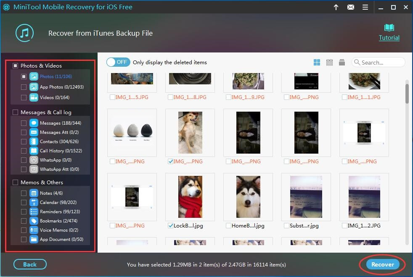Select App Document (0/50) label

[x=61, y=239]
